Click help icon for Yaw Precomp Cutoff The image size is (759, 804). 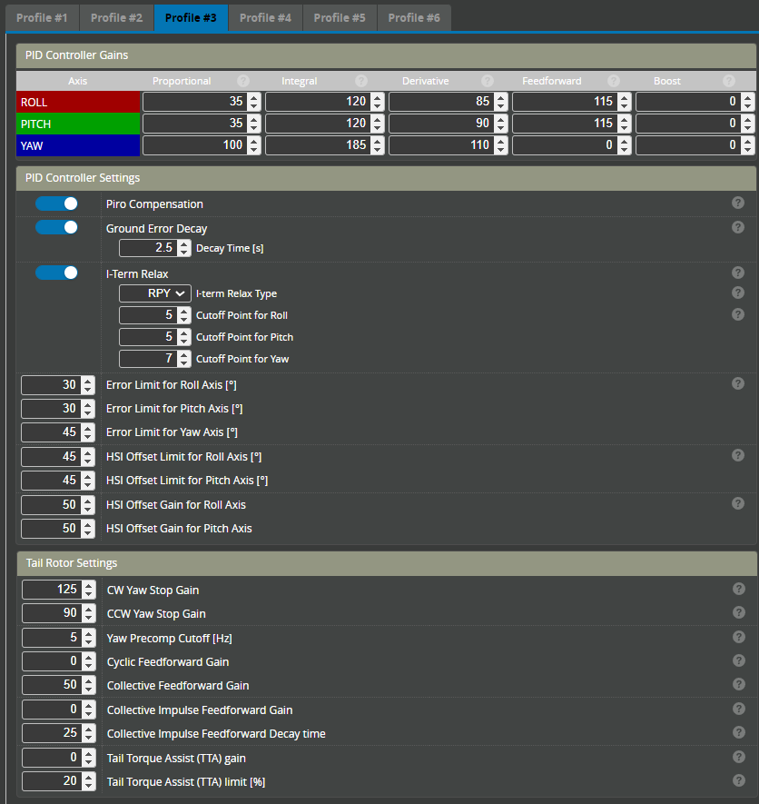(739, 637)
